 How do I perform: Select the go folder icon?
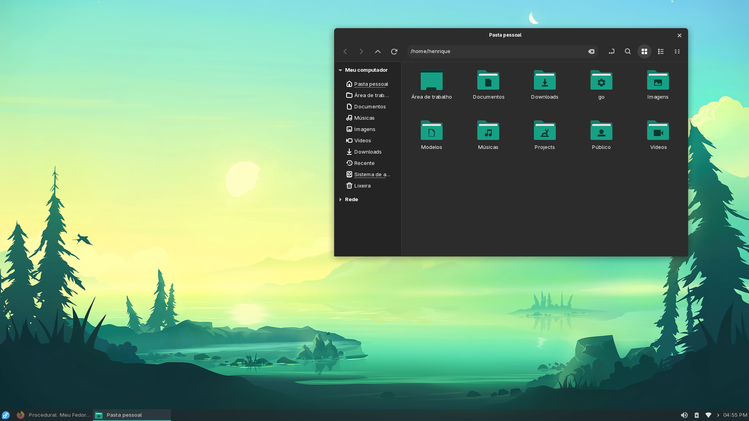click(x=601, y=80)
